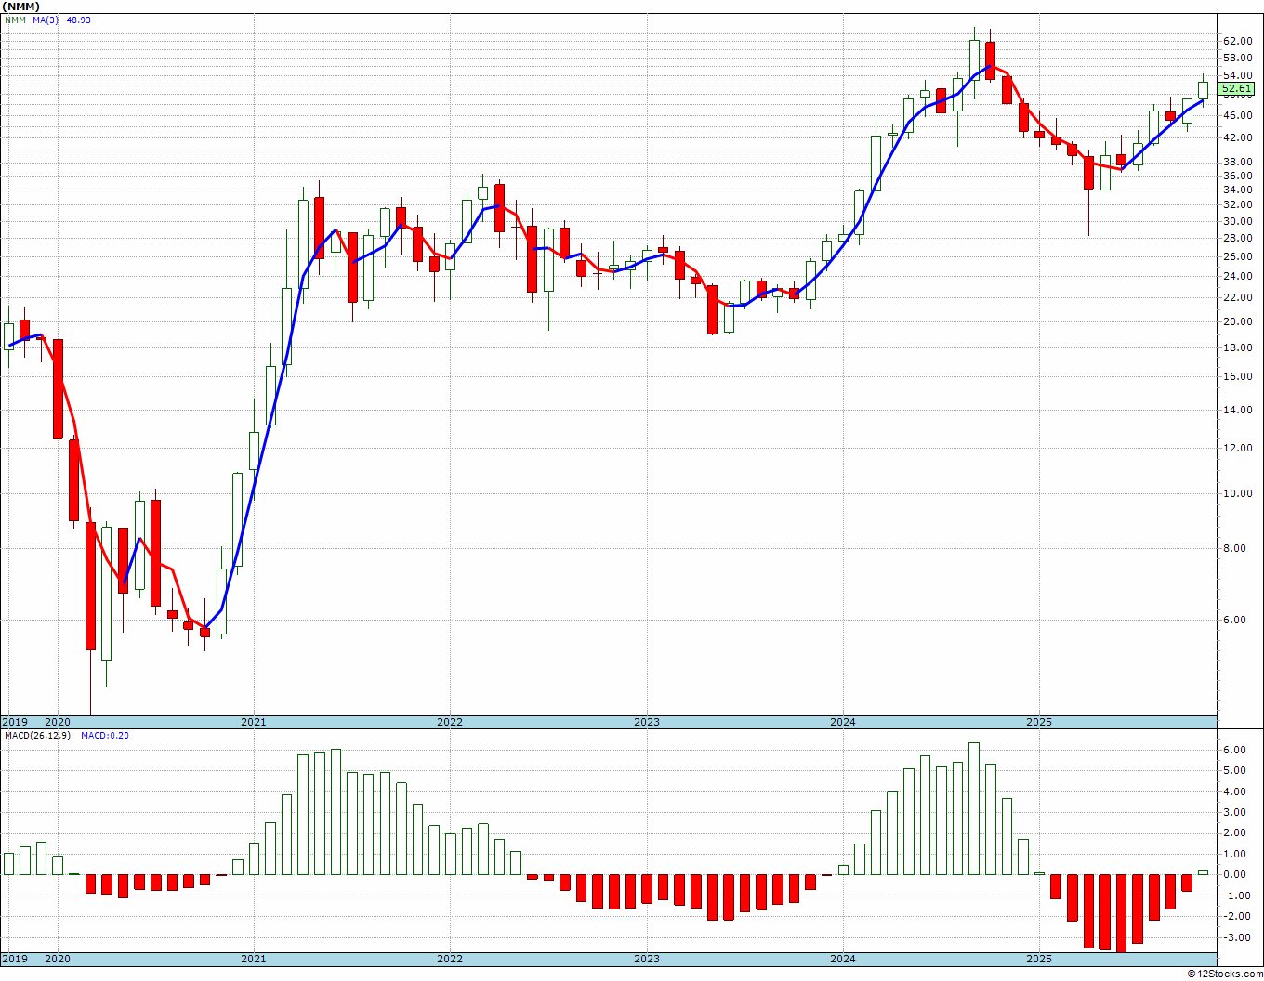1264x981 pixels.
Task: Click the 52.61 current price tag
Action: coord(1237,89)
